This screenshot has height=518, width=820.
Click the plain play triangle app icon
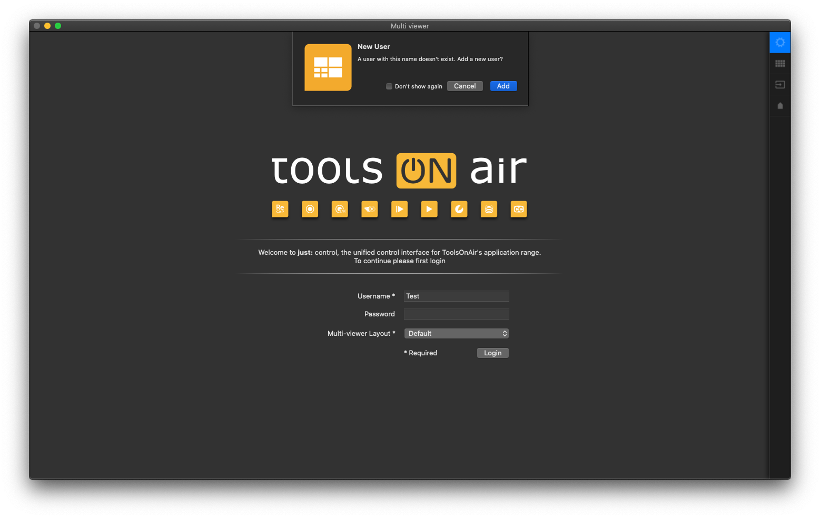tap(429, 209)
